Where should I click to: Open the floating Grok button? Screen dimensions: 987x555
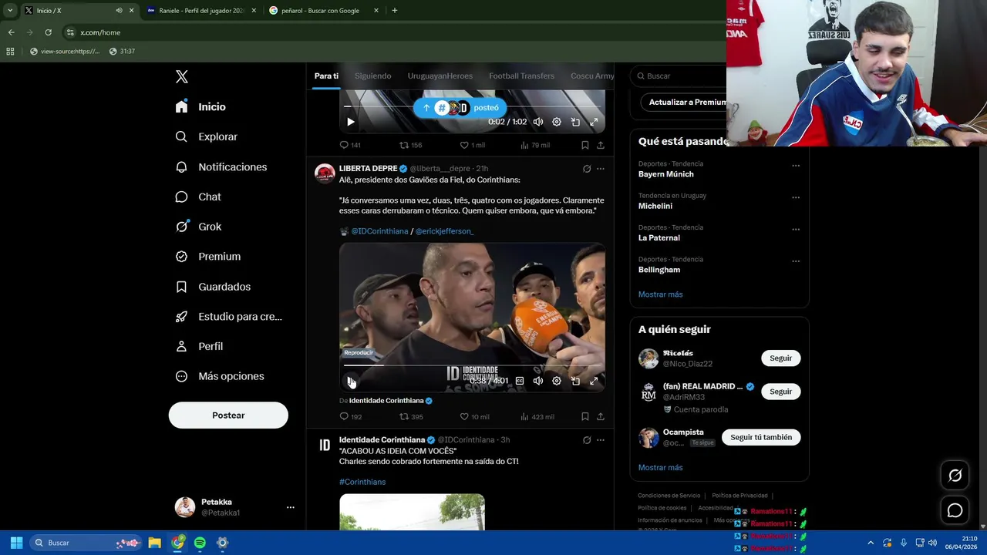pyautogui.click(x=955, y=476)
